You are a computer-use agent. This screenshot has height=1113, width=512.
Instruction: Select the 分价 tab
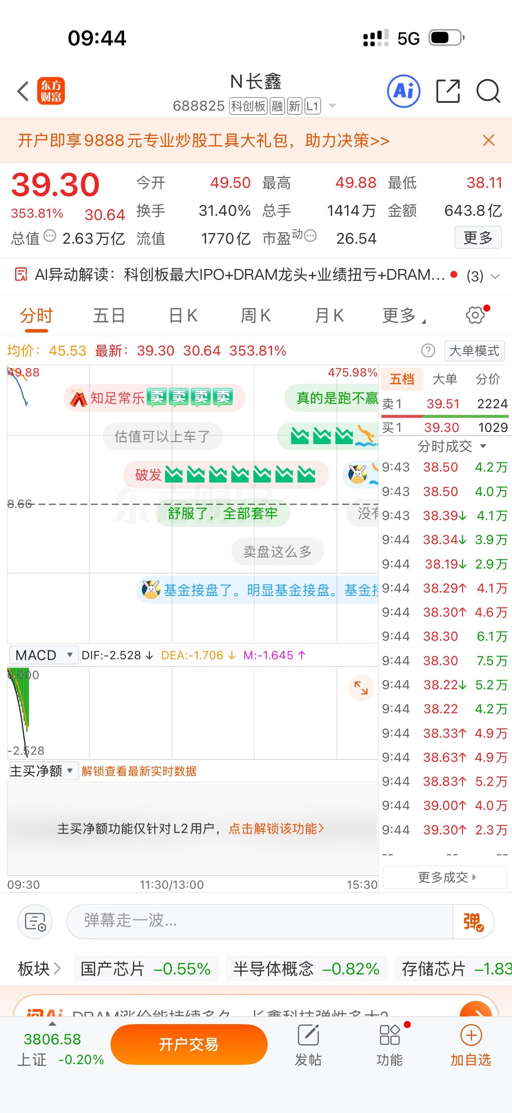pyautogui.click(x=488, y=379)
